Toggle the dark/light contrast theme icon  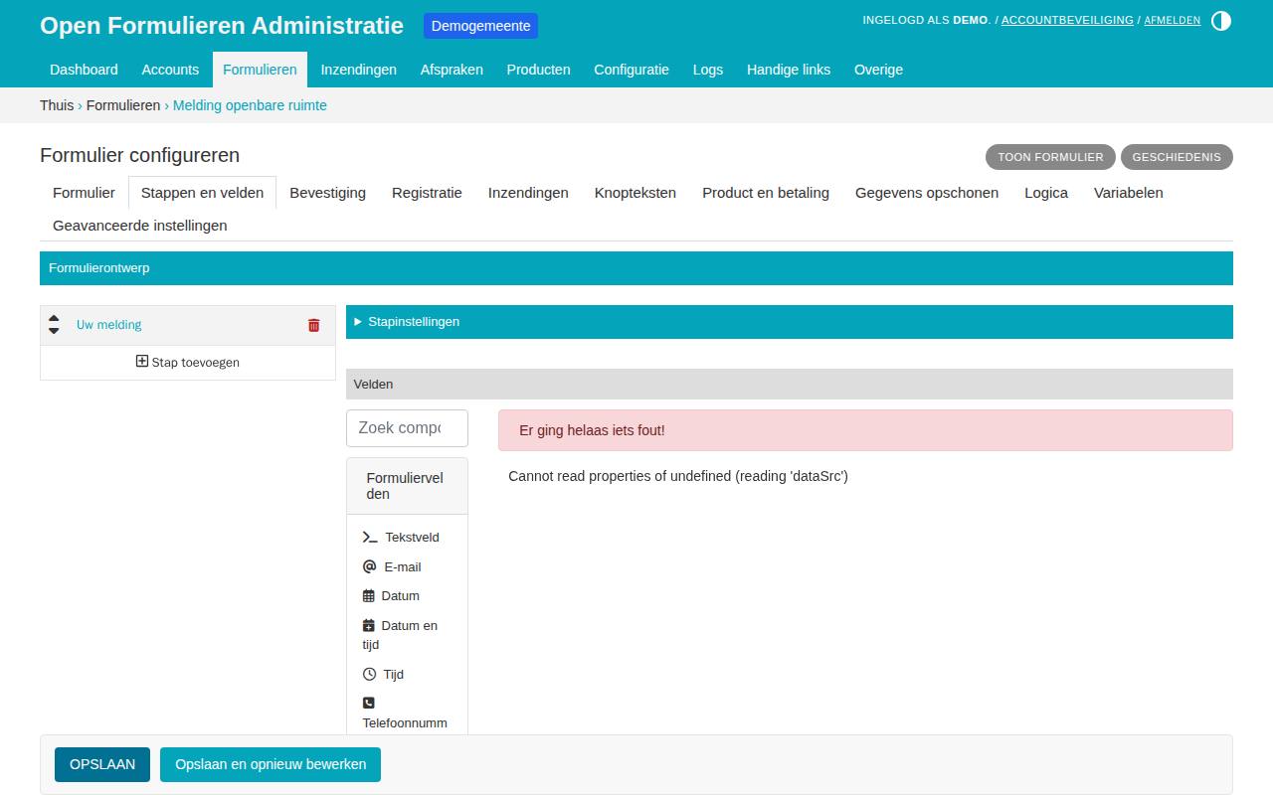coord(1221,21)
